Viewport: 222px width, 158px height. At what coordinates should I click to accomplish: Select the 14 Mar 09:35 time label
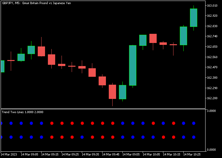[90, 155]
